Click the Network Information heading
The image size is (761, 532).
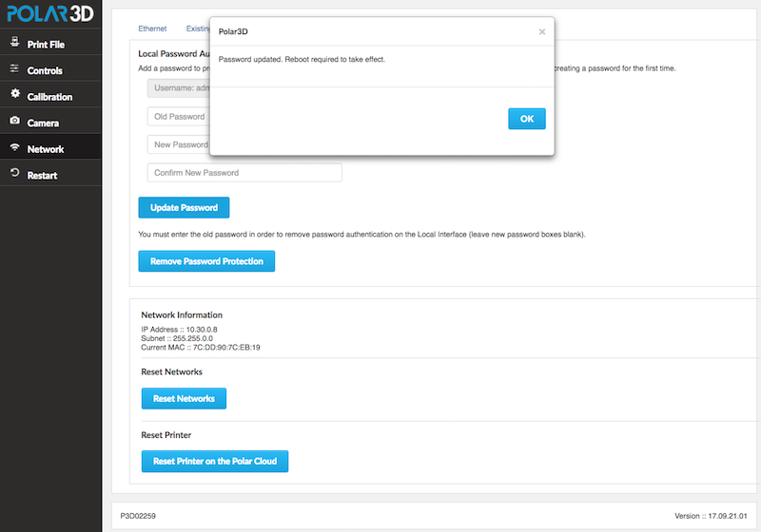182,315
